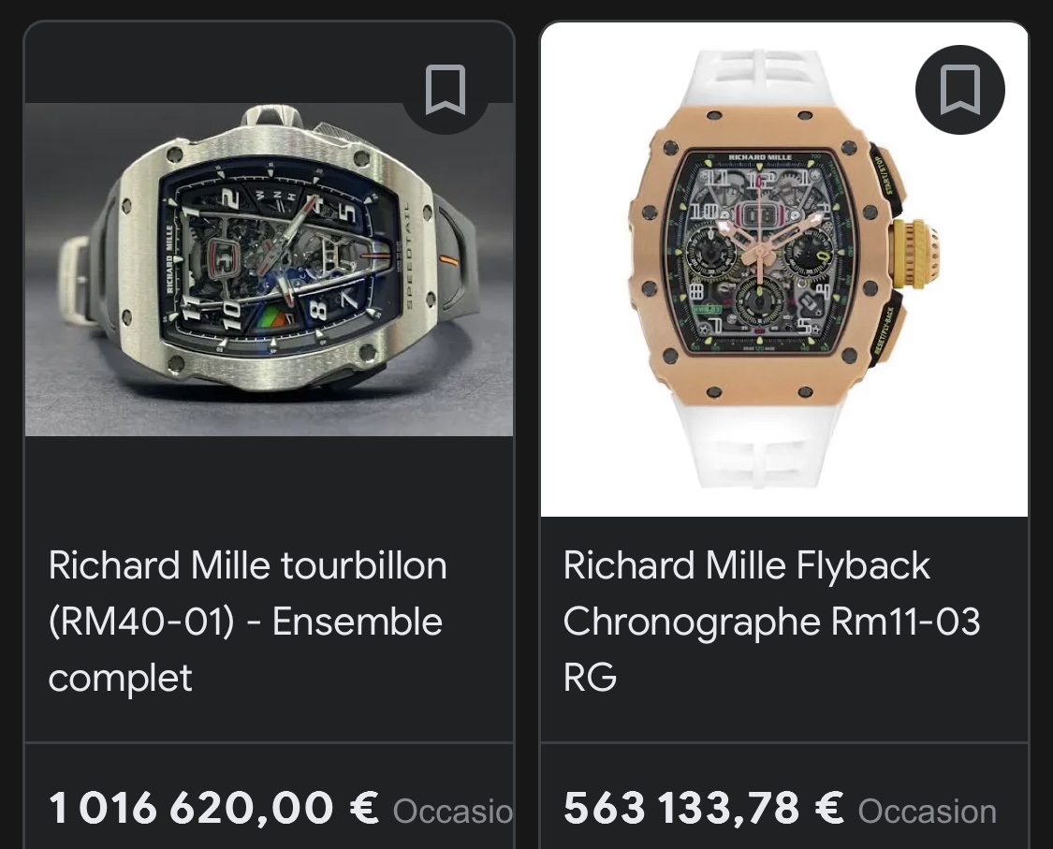Click the "Chronographe Rm11-03" title line

click(x=771, y=622)
